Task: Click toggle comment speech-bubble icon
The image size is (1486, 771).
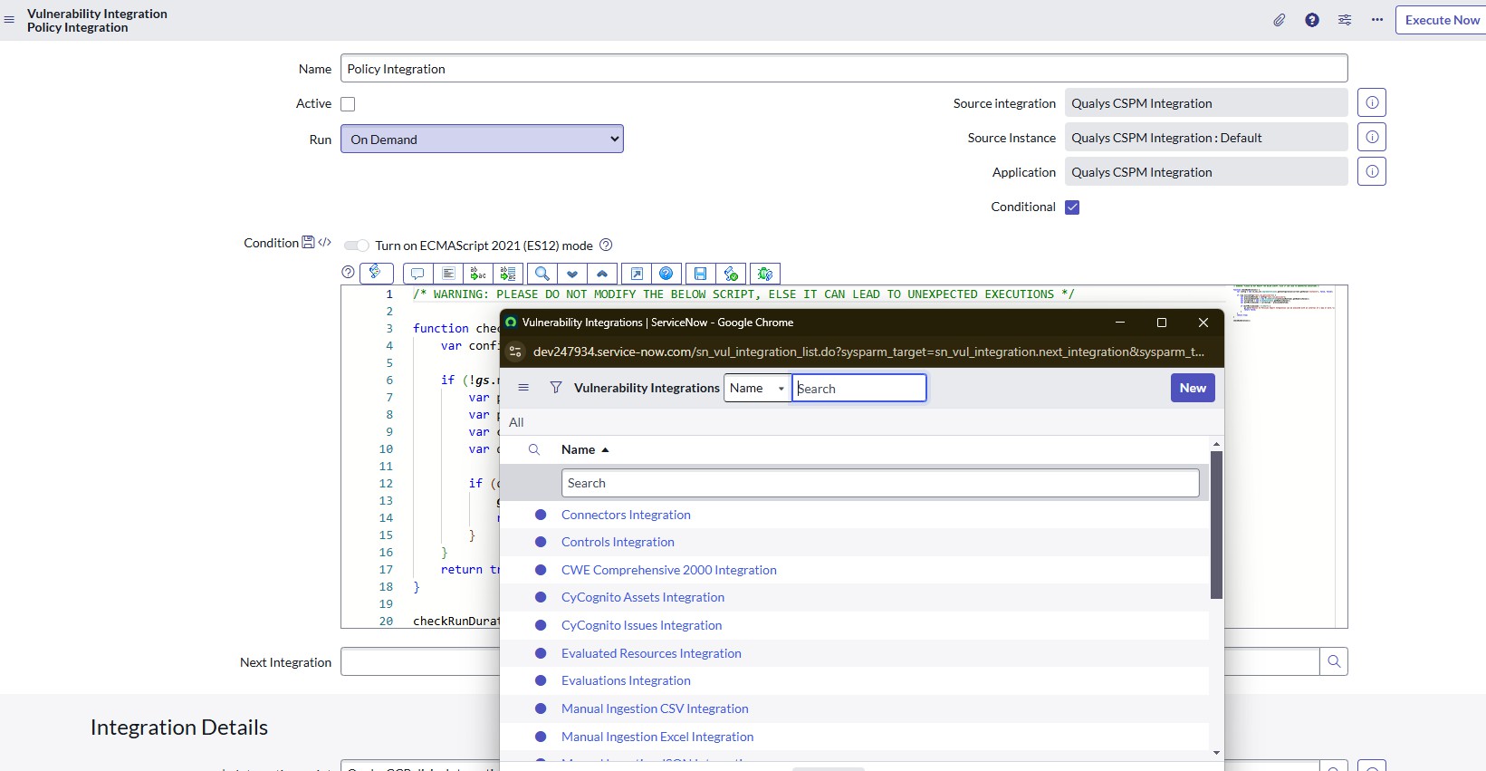Action: [417, 274]
